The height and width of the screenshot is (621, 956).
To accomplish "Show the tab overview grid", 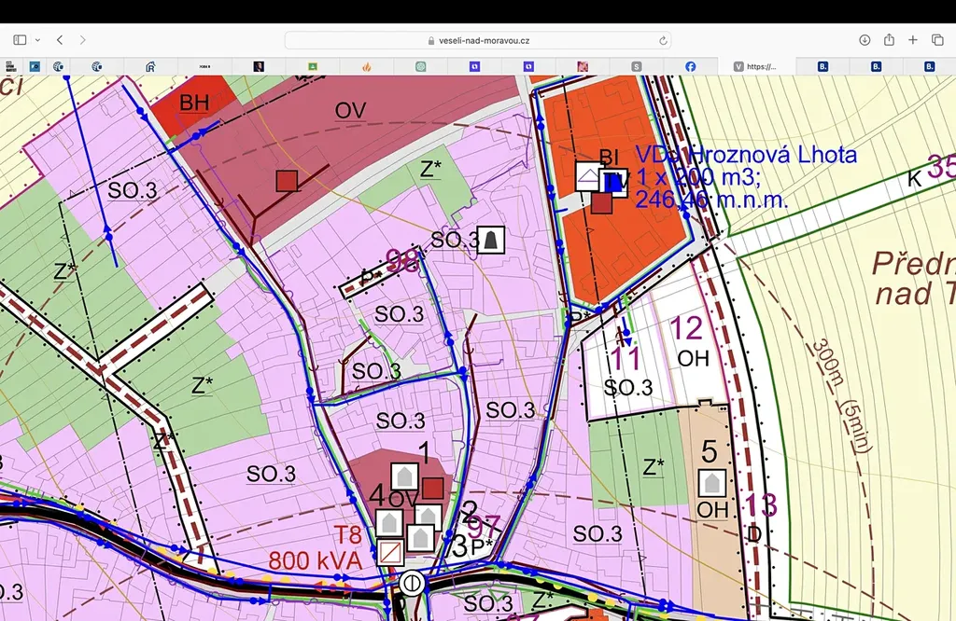I will tap(937, 40).
